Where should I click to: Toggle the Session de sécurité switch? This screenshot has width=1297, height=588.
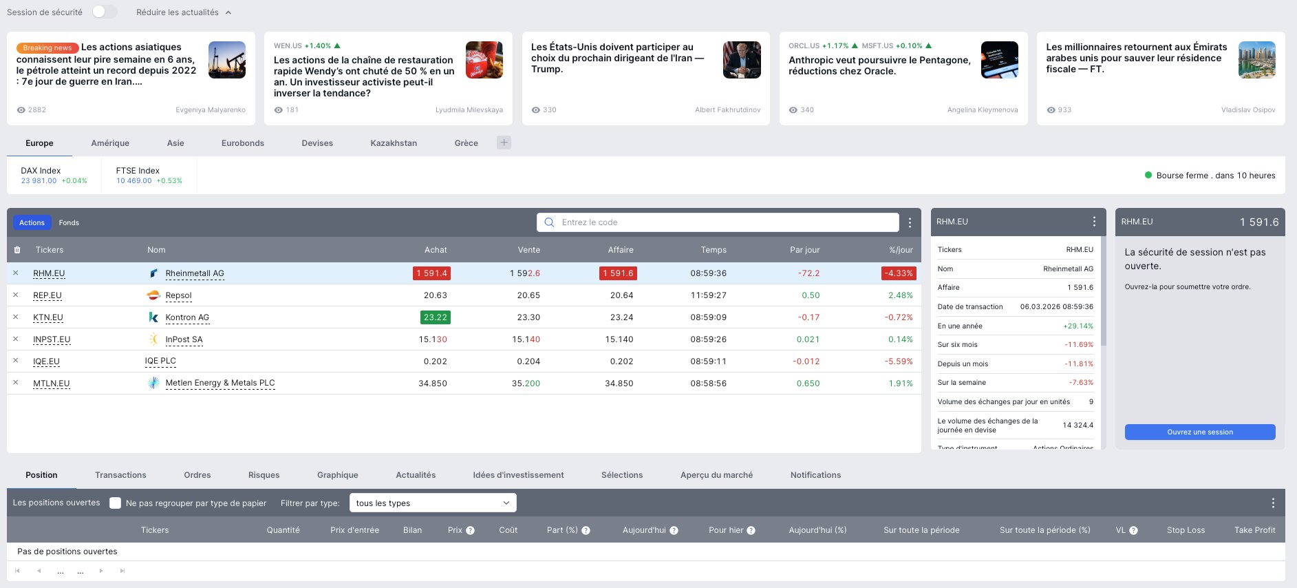pyautogui.click(x=105, y=12)
